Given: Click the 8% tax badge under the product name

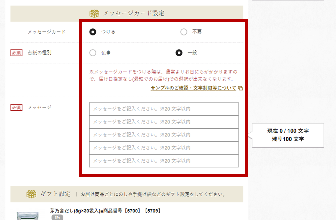Looking at the screenshot, I should click(57, 217).
